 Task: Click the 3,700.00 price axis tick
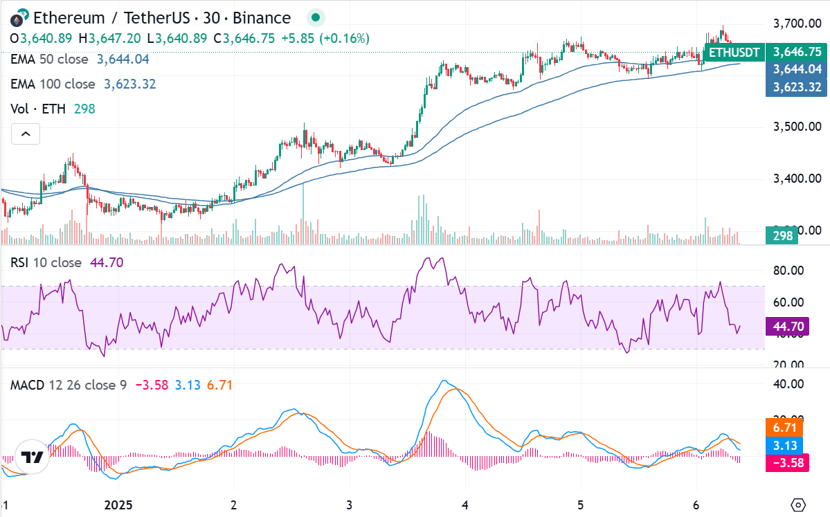[797, 24]
